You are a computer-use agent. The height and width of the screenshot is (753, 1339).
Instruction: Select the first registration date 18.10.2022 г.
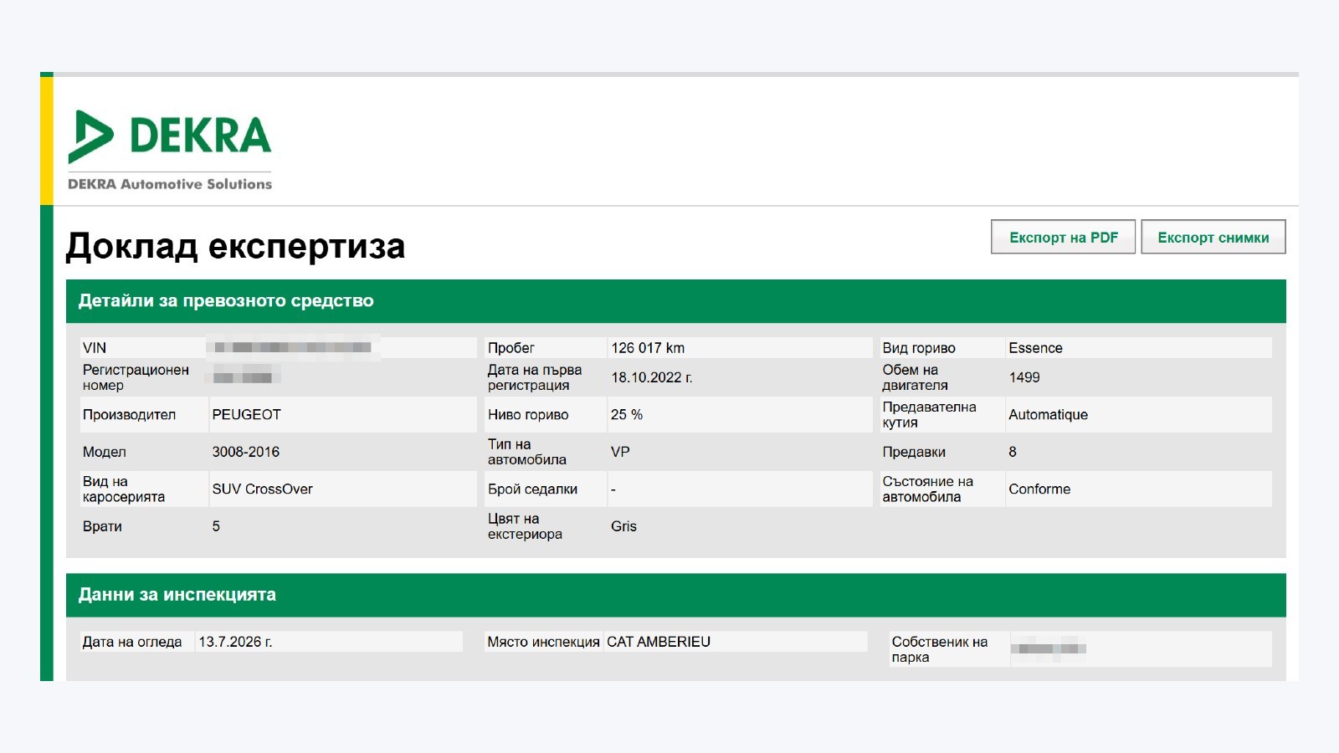click(x=651, y=377)
